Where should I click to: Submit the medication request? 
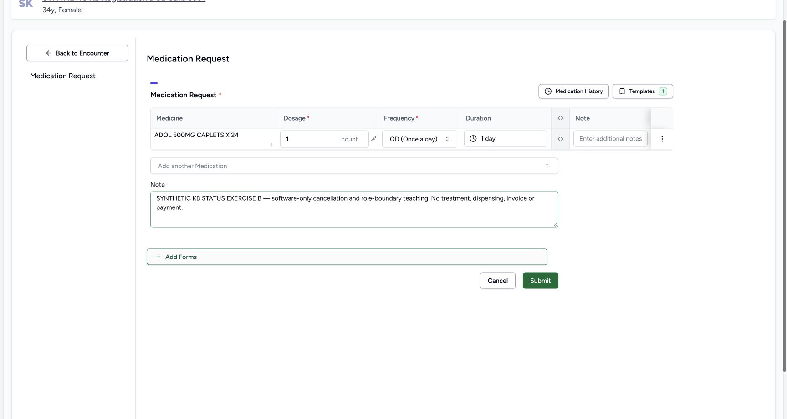(540, 281)
